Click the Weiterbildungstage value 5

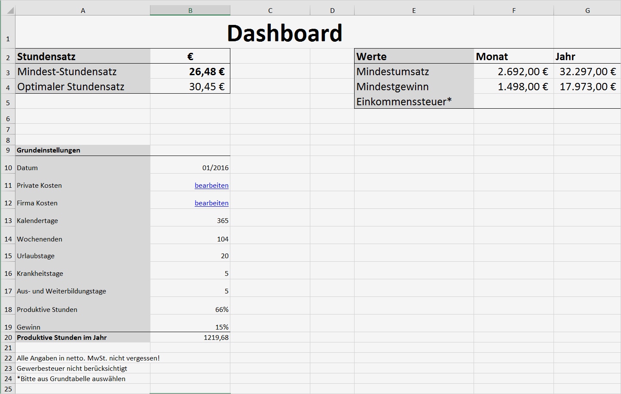(190, 288)
